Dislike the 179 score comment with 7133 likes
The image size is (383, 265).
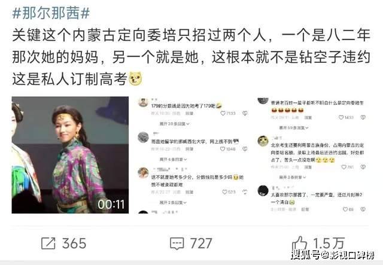point(245,113)
